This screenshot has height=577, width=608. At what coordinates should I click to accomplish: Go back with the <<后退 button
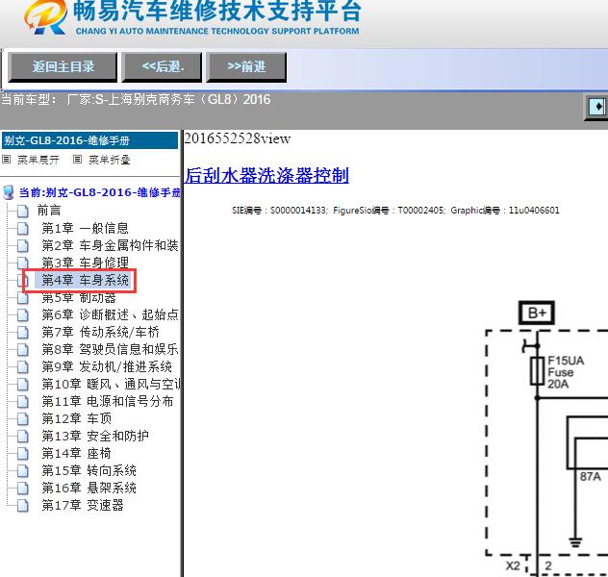pyautogui.click(x=162, y=67)
